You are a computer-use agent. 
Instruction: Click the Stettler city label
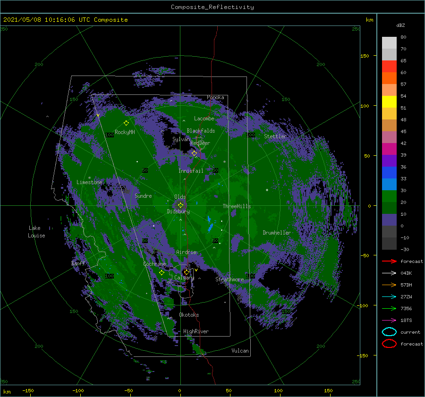275,136
